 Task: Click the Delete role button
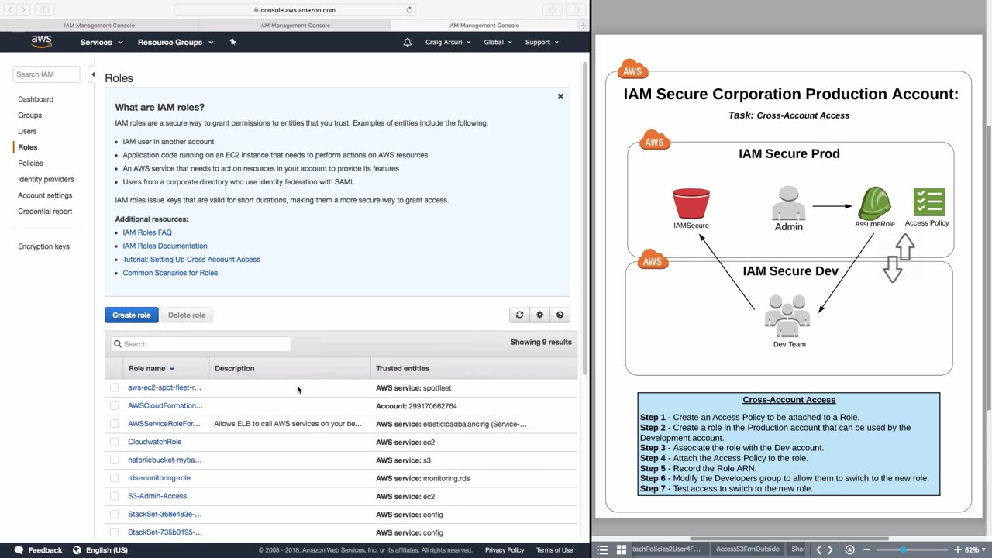187,315
